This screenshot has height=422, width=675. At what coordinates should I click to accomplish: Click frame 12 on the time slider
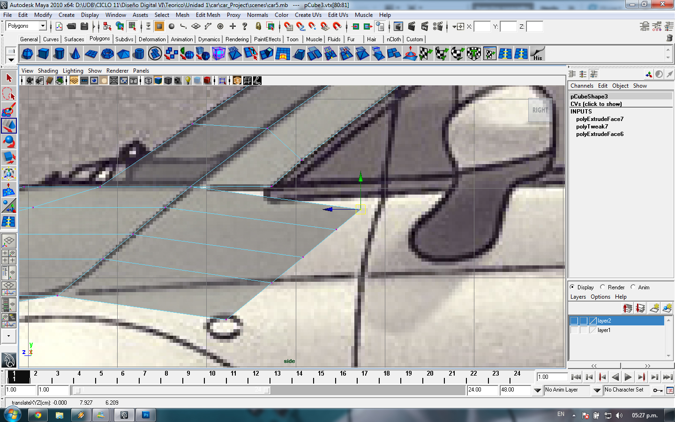point(255,374)
